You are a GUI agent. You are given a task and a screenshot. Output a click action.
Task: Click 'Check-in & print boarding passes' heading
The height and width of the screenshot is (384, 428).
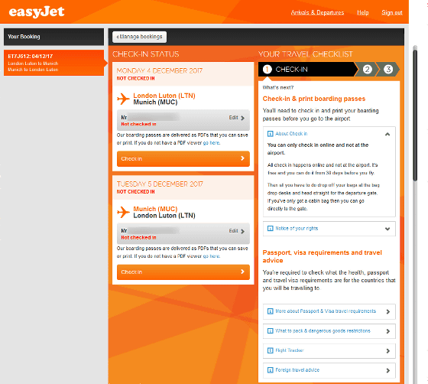pos(314,99)
